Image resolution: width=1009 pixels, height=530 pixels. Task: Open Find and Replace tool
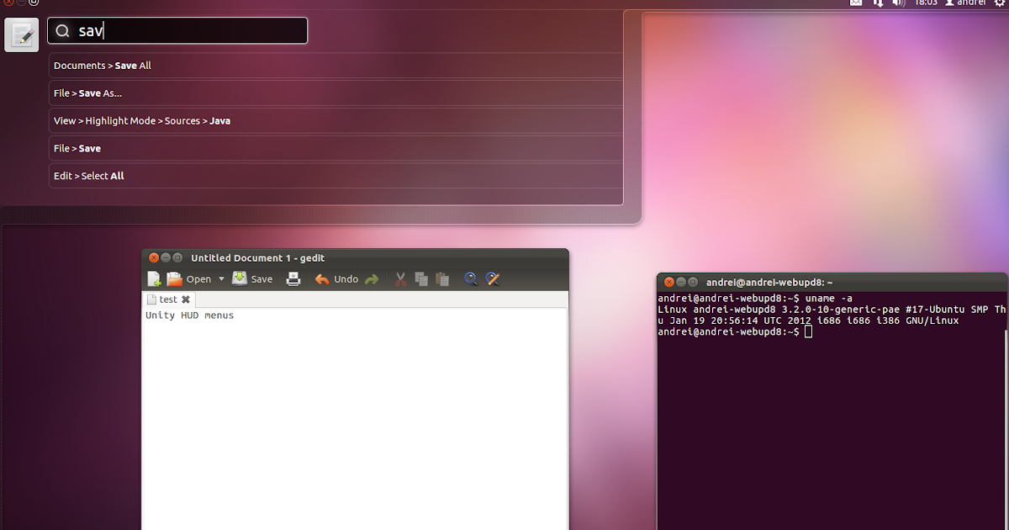click(492, 278)
